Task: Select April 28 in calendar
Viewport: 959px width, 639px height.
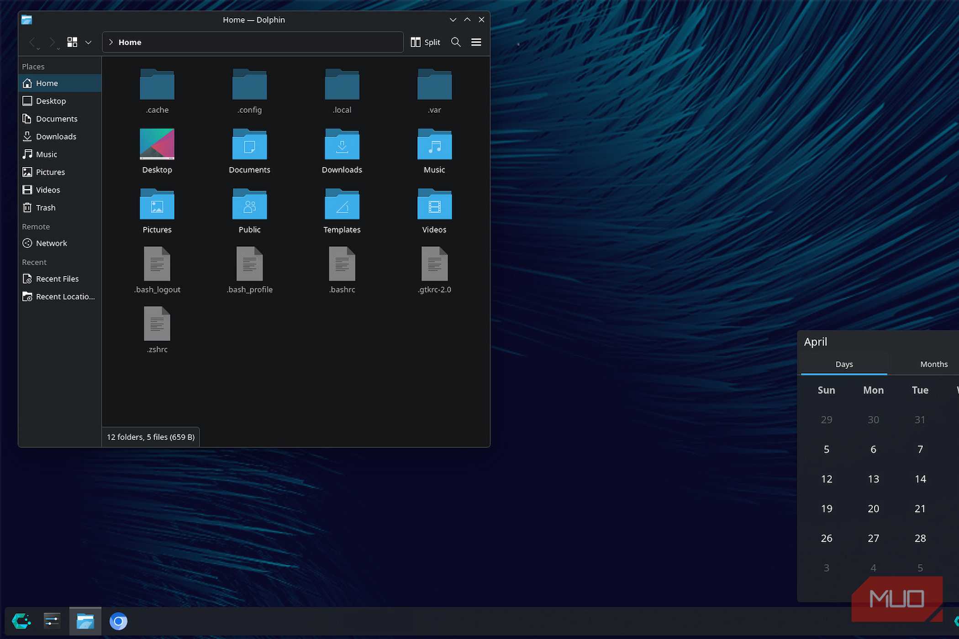Action: click(x=920, y=538)
